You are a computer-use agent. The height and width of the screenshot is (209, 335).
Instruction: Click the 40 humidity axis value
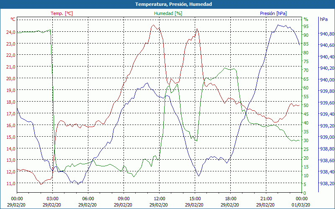[306, 123]
